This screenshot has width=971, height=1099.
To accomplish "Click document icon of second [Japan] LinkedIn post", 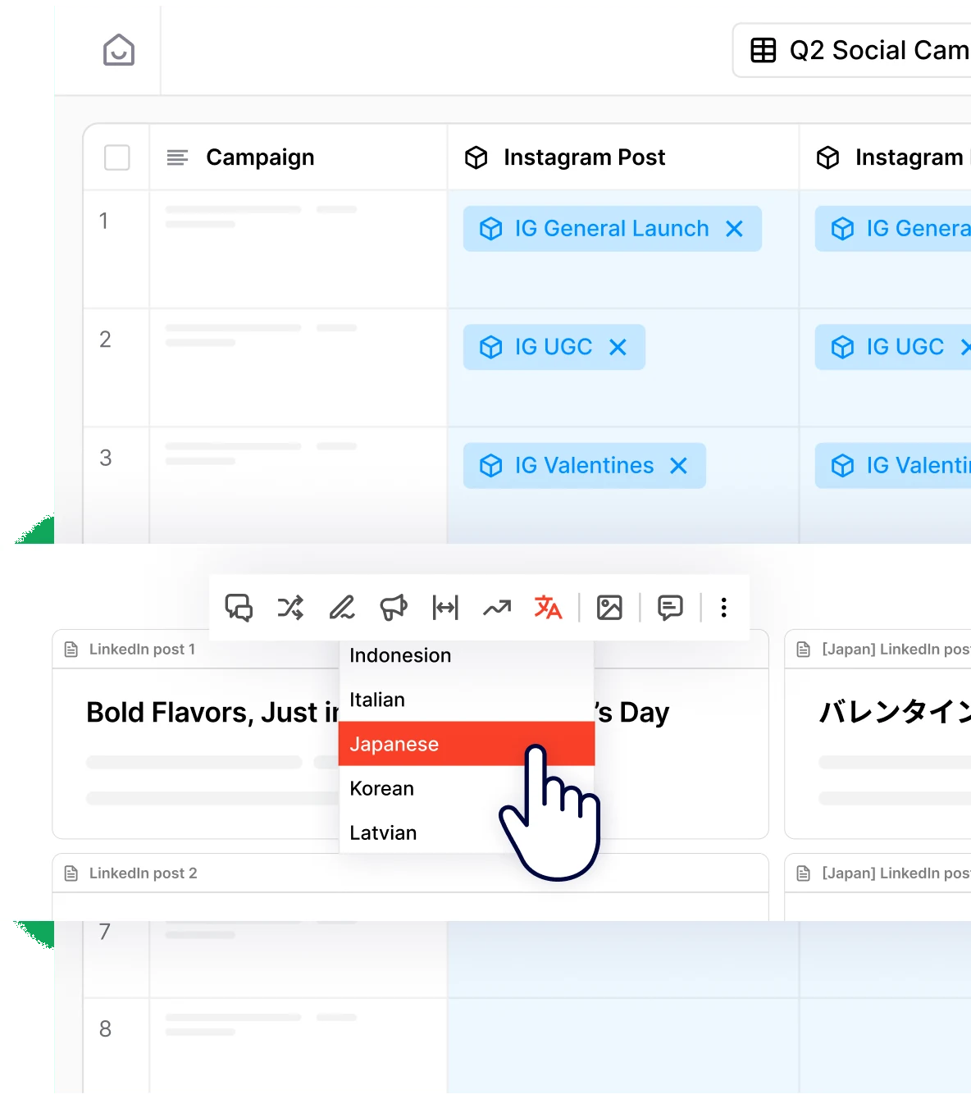I will coord(804,873).
